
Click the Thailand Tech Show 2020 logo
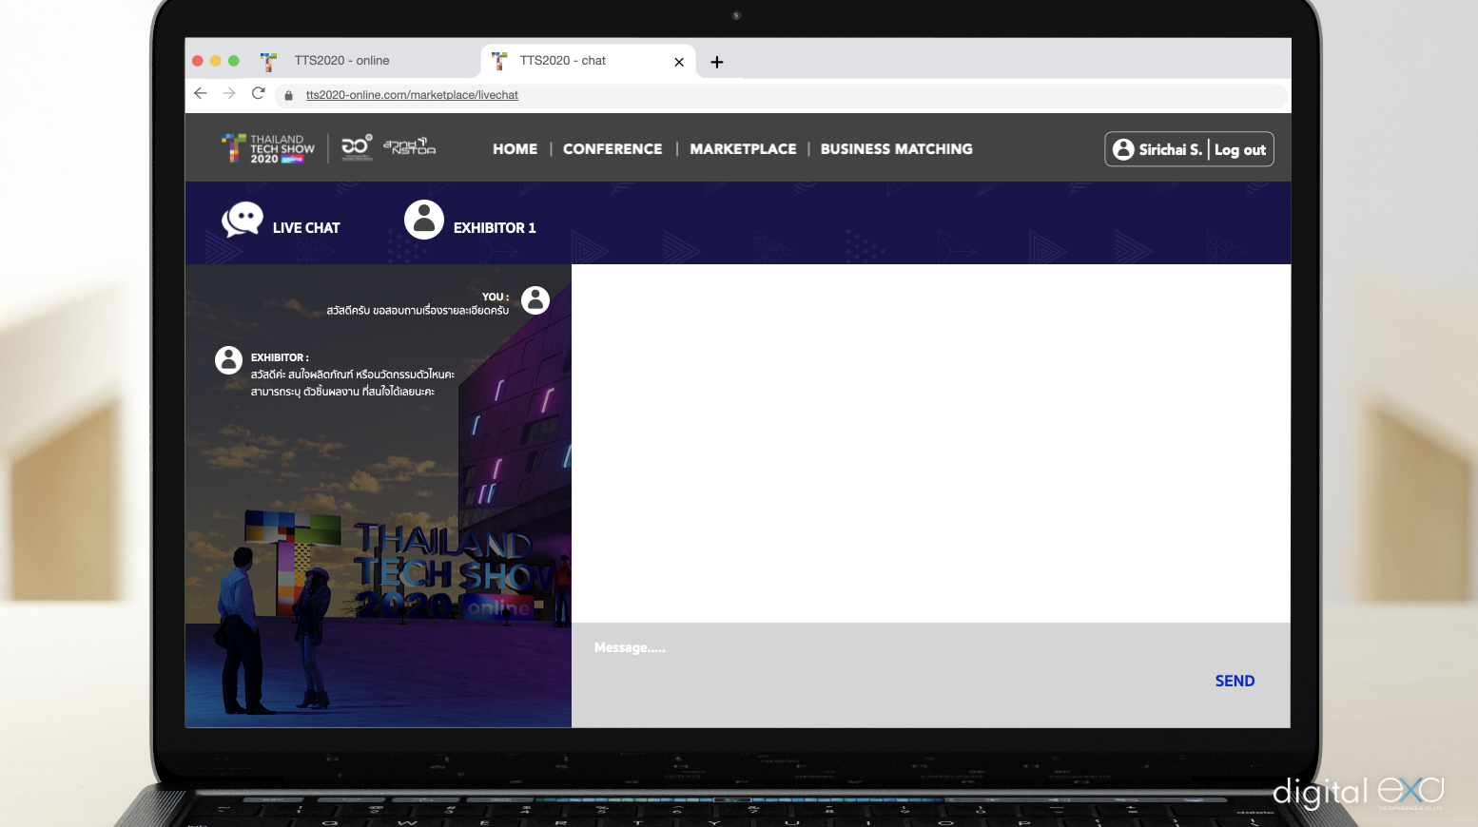coord(268,149)
